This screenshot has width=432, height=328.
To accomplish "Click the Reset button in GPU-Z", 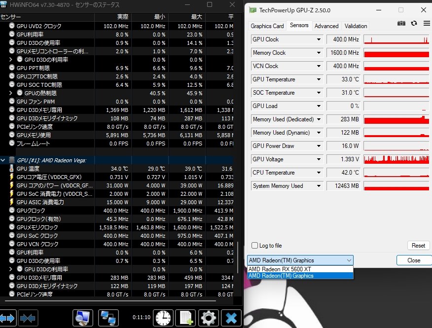I will pos(418,246).
